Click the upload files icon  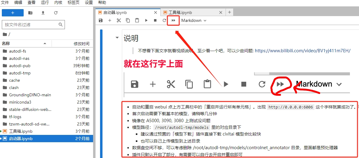(43, 13)
